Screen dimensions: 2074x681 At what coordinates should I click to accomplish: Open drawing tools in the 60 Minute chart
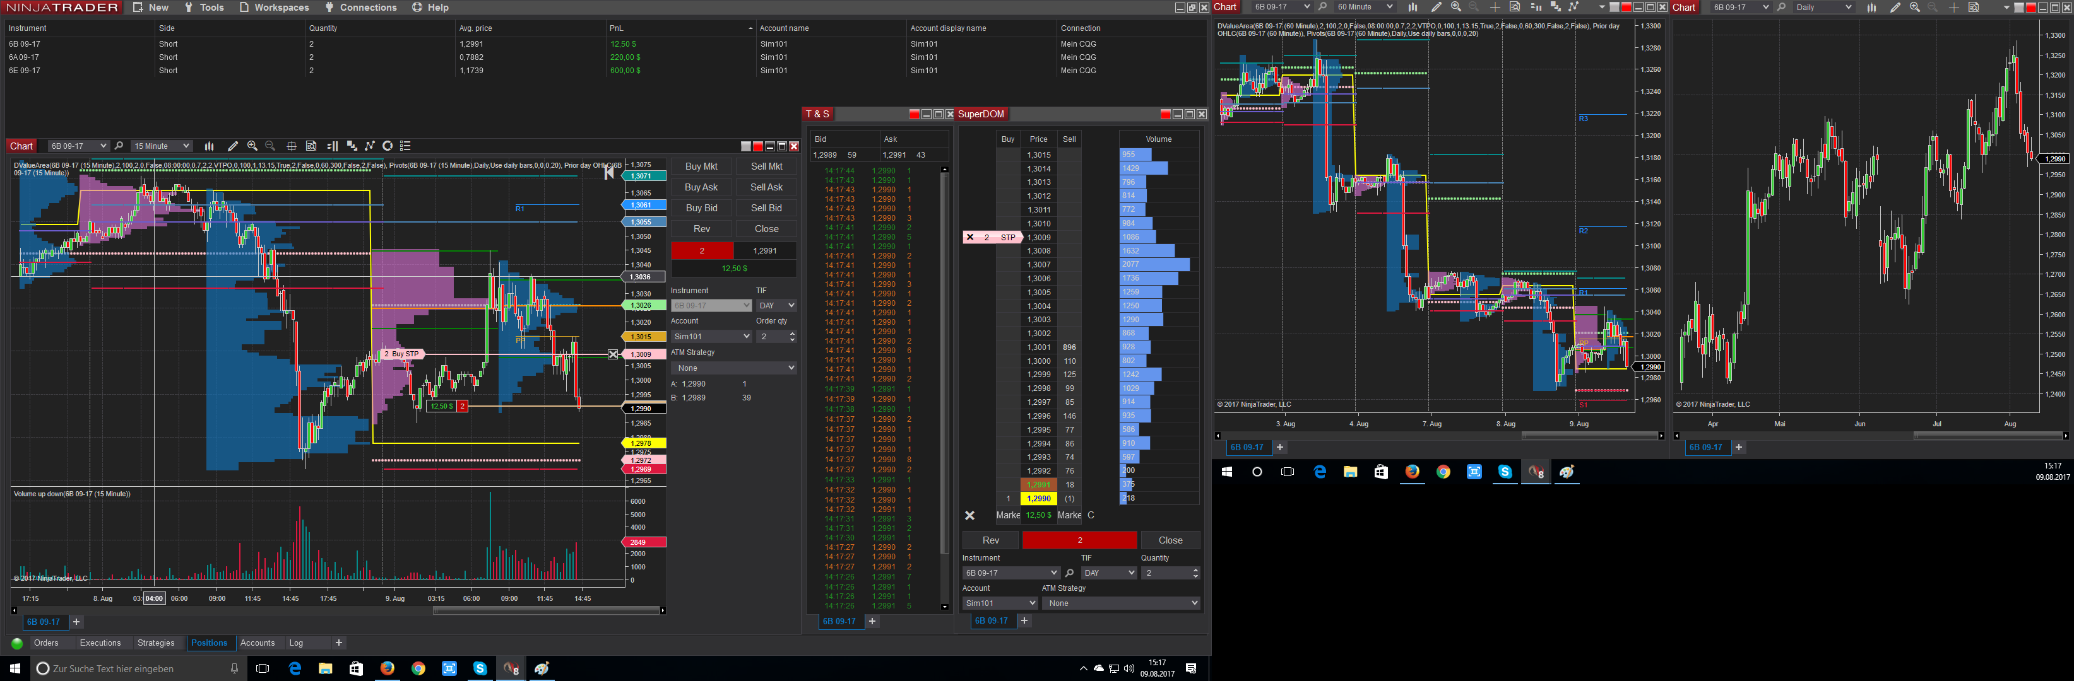1435,7
